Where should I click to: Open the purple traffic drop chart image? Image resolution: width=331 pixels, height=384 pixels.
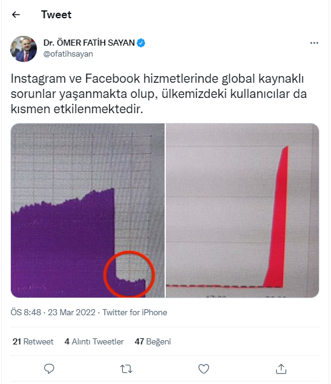pos(87,211)
